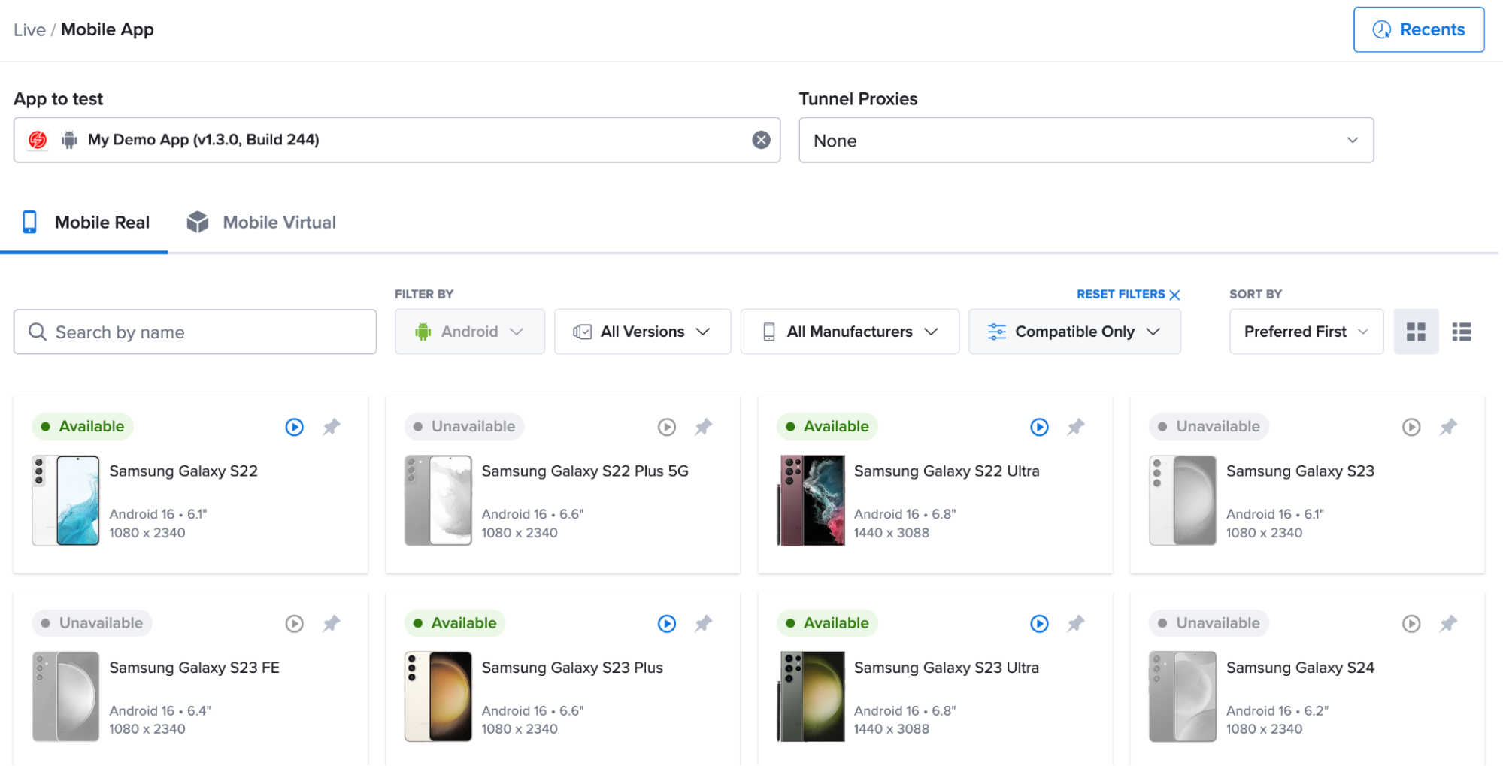The height and width of the screenshot is (766, 1503).
Task: Pin the Samsung Galaxy S23 device
Action: (x=1448, y=427)
